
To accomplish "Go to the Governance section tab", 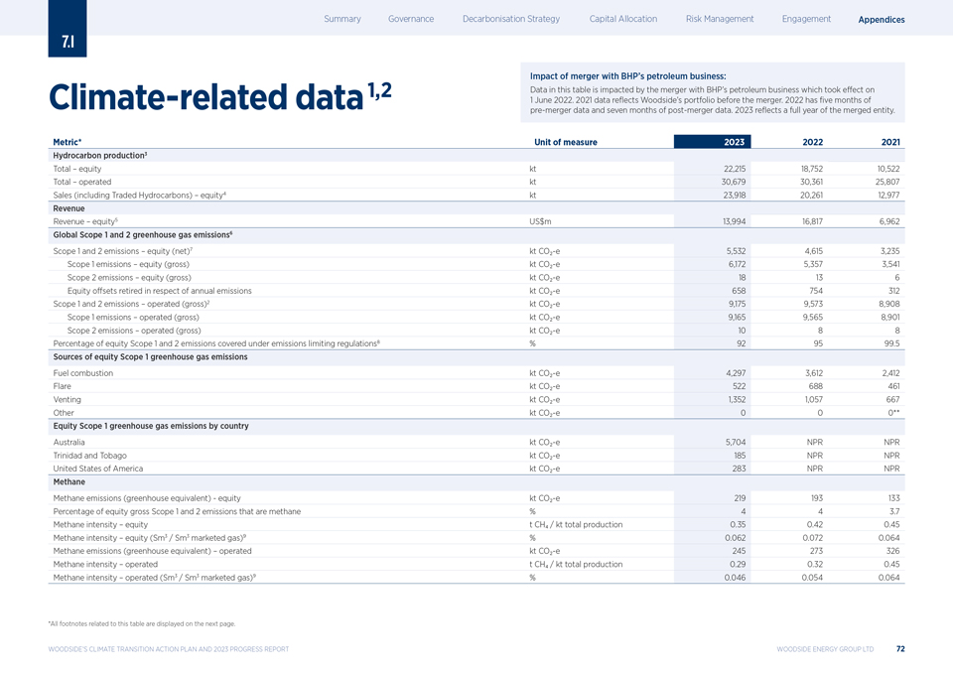I will click(x=411, y=19).
